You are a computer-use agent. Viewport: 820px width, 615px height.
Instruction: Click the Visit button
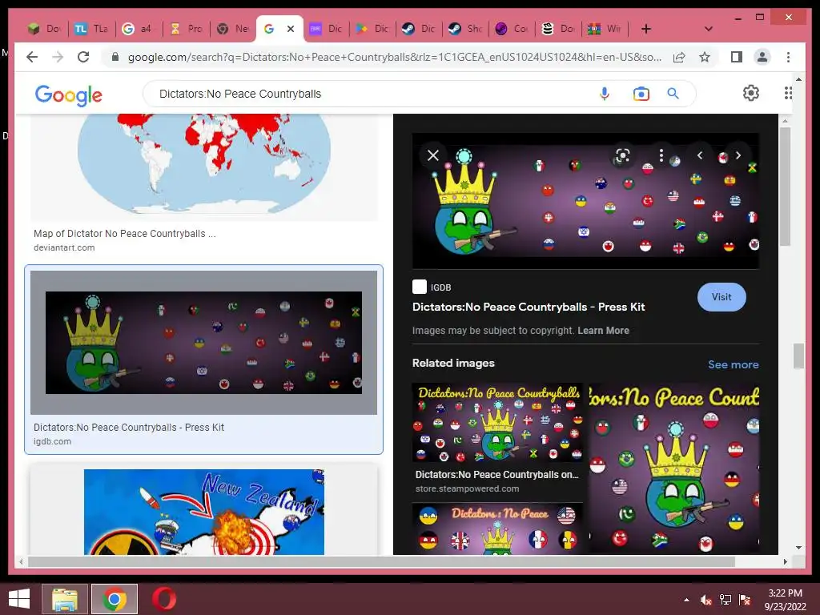tap(722, 297)
